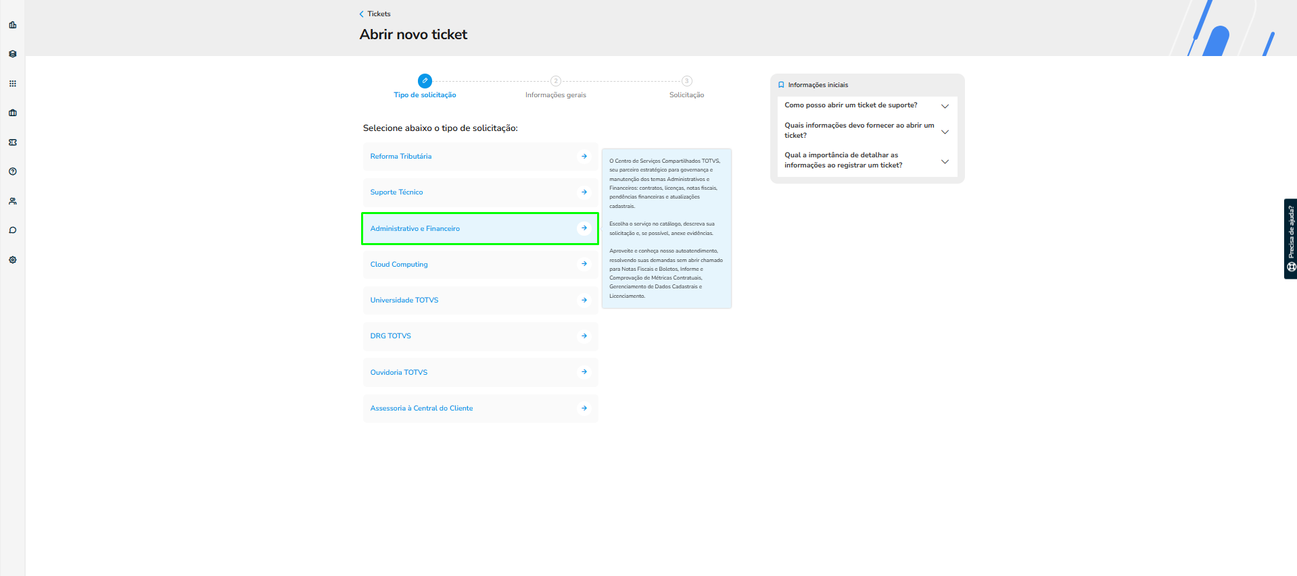
Task: Open the buildings icon in the sidebar
Action: (x=13, y=25)
